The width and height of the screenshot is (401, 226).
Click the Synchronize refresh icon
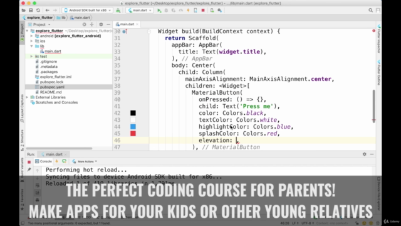pos(38,10)
